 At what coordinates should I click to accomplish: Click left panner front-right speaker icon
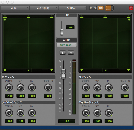click(x=52, y=17)
